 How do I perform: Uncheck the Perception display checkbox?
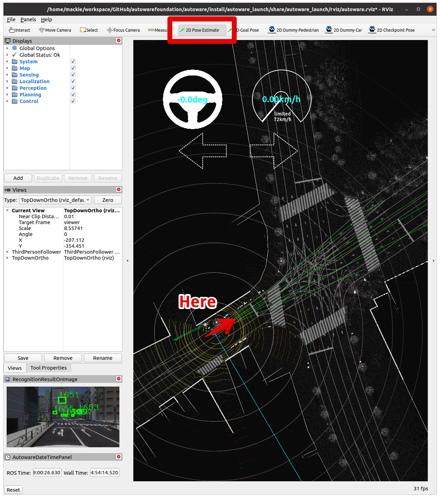(73, 88)
